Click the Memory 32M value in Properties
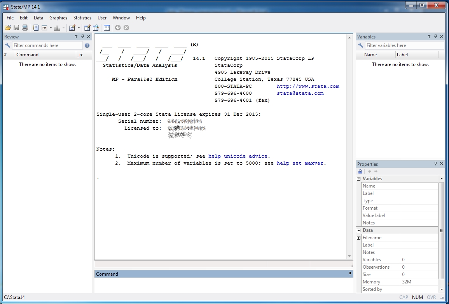Image resolution: width=449 pixels, height=304 pixels. 407,282
